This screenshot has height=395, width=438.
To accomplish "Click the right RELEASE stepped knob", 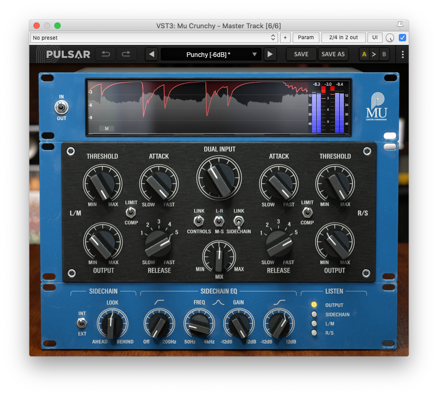I will point(278,243).
